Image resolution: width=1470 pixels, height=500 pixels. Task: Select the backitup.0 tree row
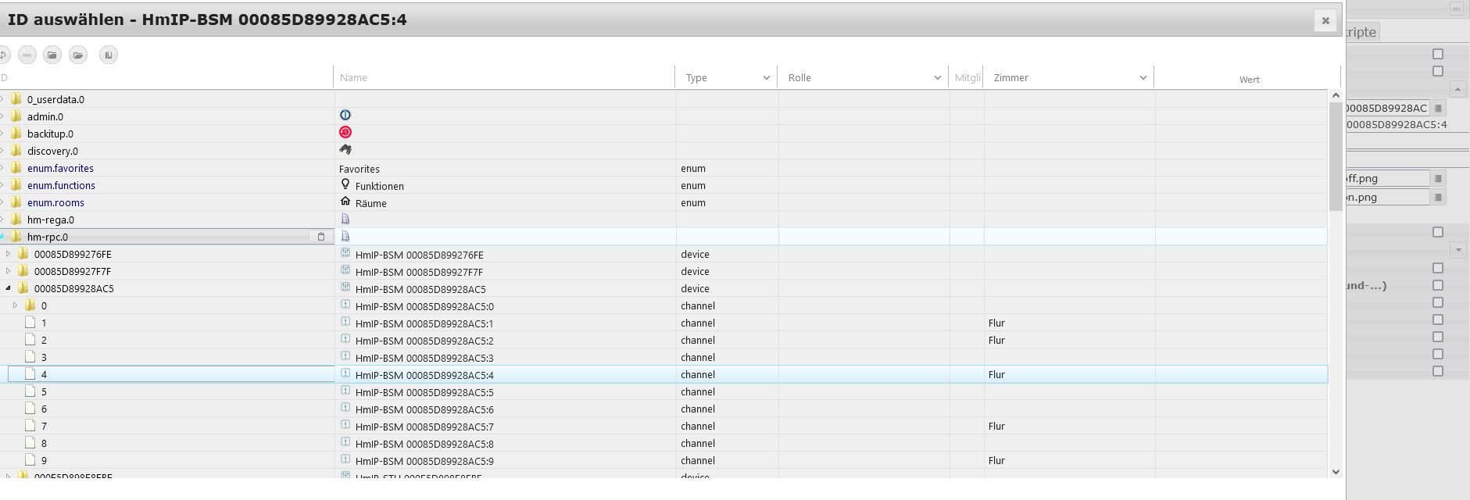click(x=663, y=134)
